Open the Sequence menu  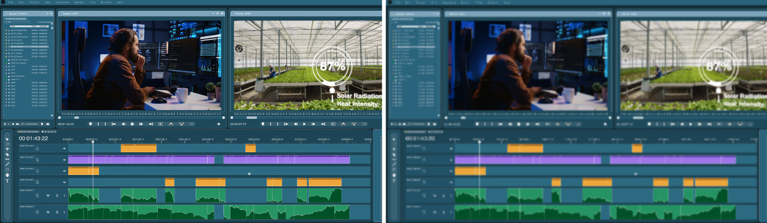pyautogui.click(x=63, y=2)
